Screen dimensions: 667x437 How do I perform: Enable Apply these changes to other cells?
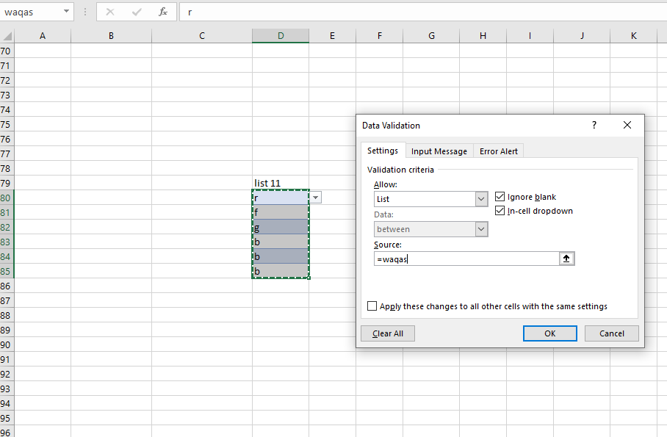coord(372,306)
